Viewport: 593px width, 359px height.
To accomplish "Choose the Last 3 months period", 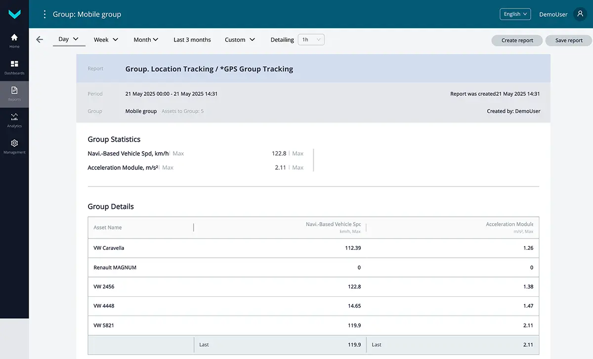I will (192, 40).
